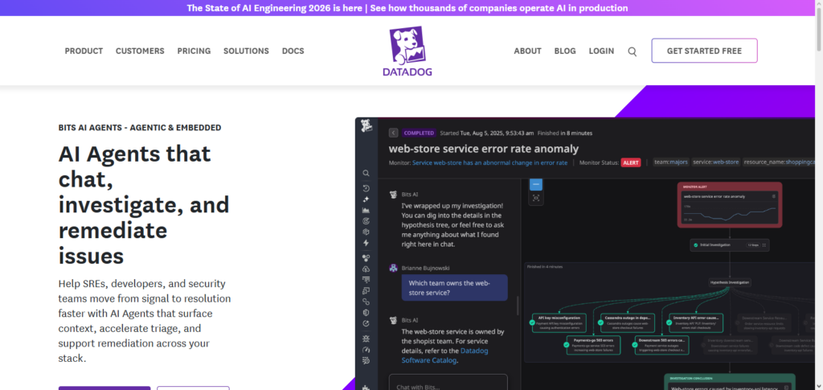Select the magnifier search icon in the dark sidebar
The image size is (823, 390).
pos(366,173)
